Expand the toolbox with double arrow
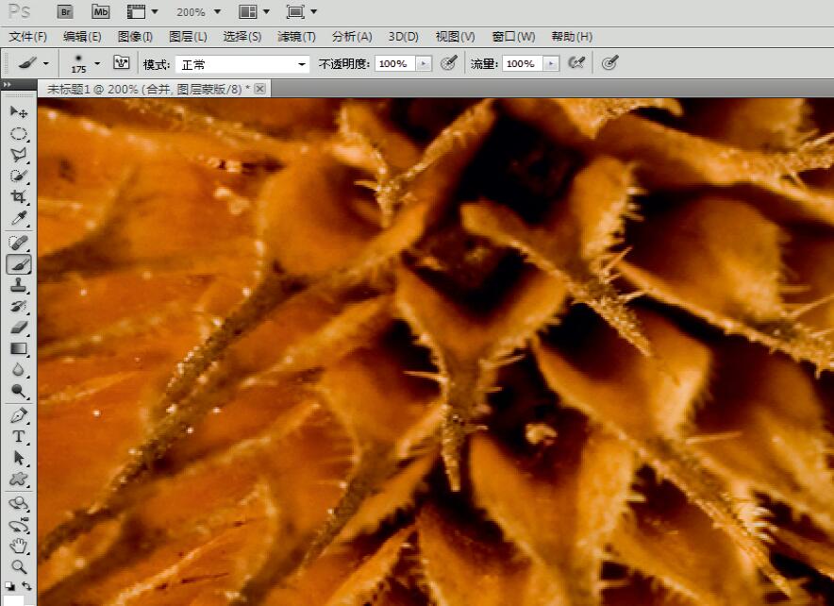The width and height of the screenshot is (834, 606). [x=7, y=85]
